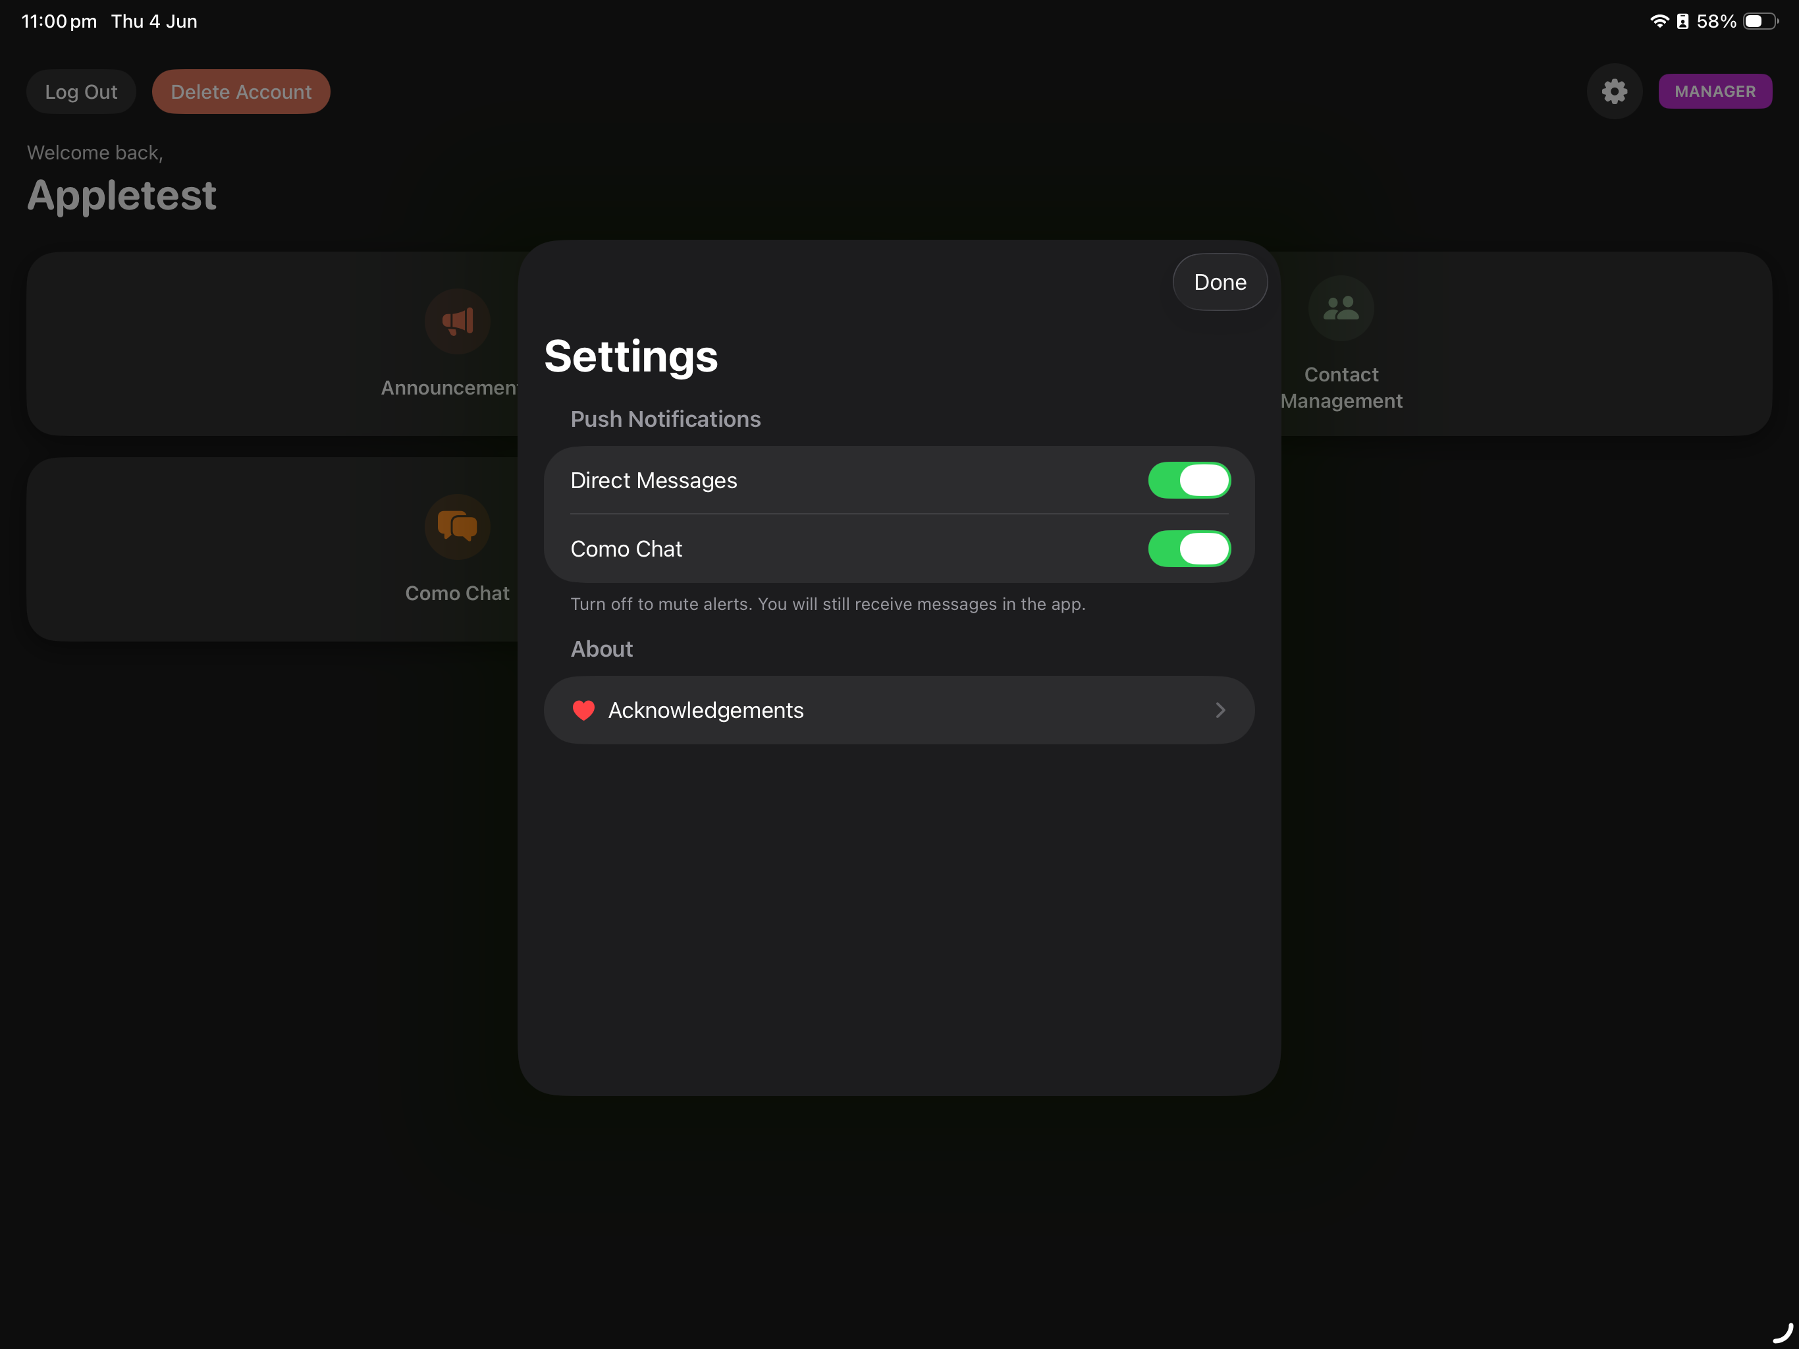The height and width of the screenshot is (1349, 1799).
Task: Toggle Direct Messages push notifications
Action: (x=1188, y=480)
